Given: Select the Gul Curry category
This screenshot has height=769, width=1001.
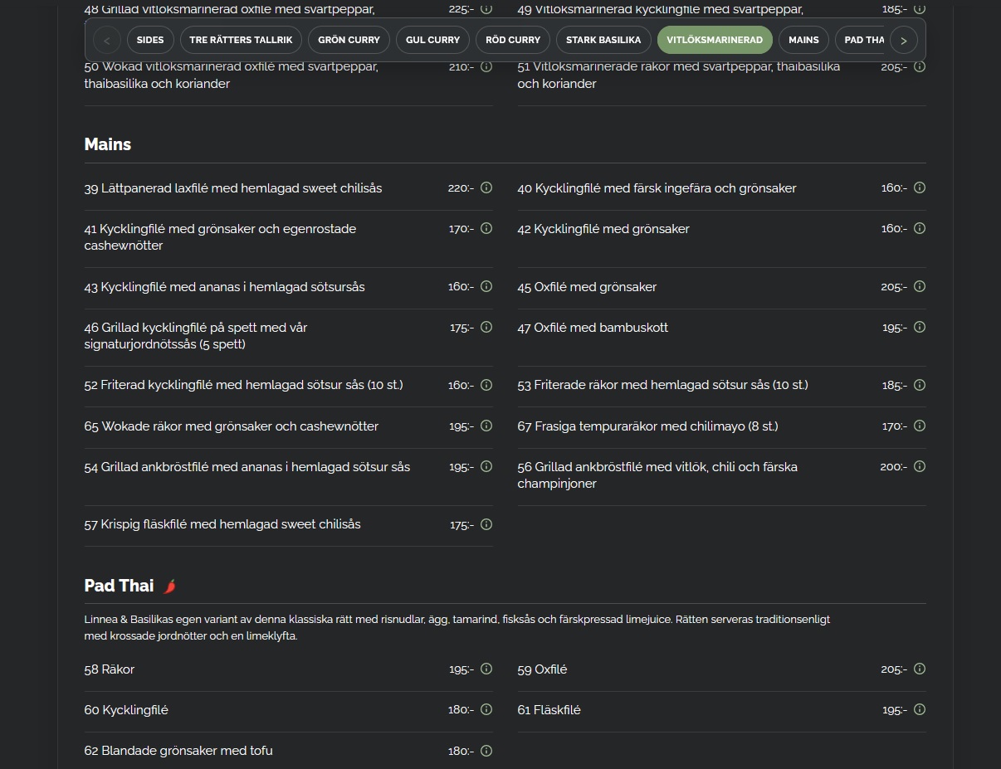Looking at the screenshot, I should [x=433, y=40].
